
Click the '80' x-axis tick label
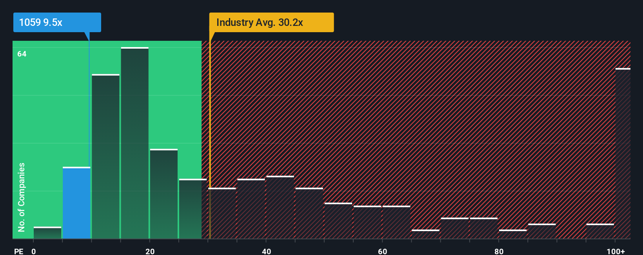[499, 251]
